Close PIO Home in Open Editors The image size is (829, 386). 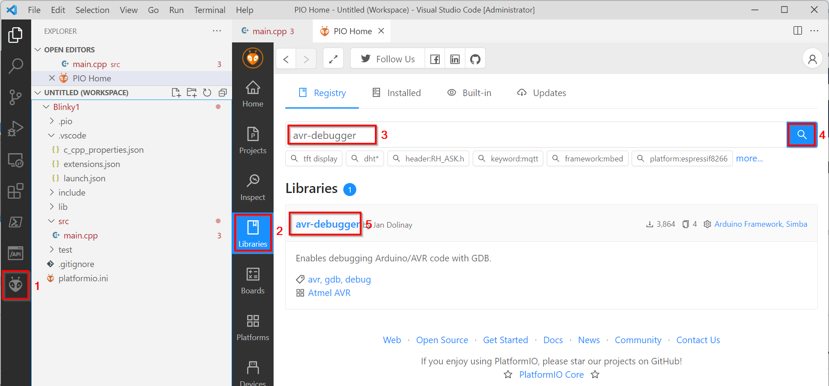coord(52,78)
